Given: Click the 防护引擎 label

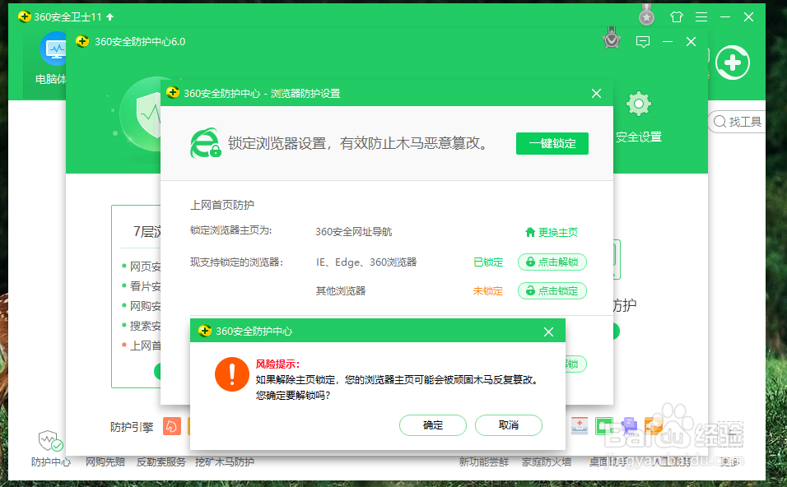Looking at the screenshot, I should [x=132, y=427].
